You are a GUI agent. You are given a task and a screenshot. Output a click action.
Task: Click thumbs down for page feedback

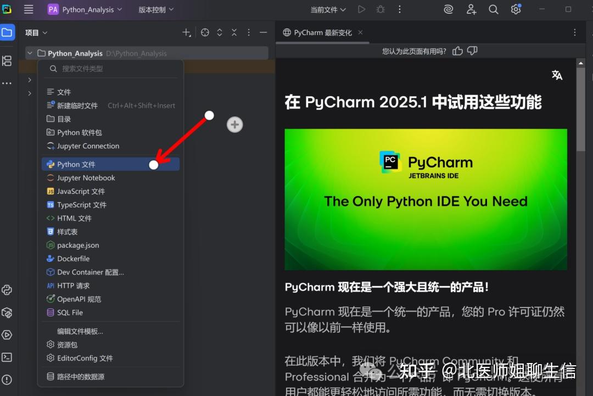(472, 51)
